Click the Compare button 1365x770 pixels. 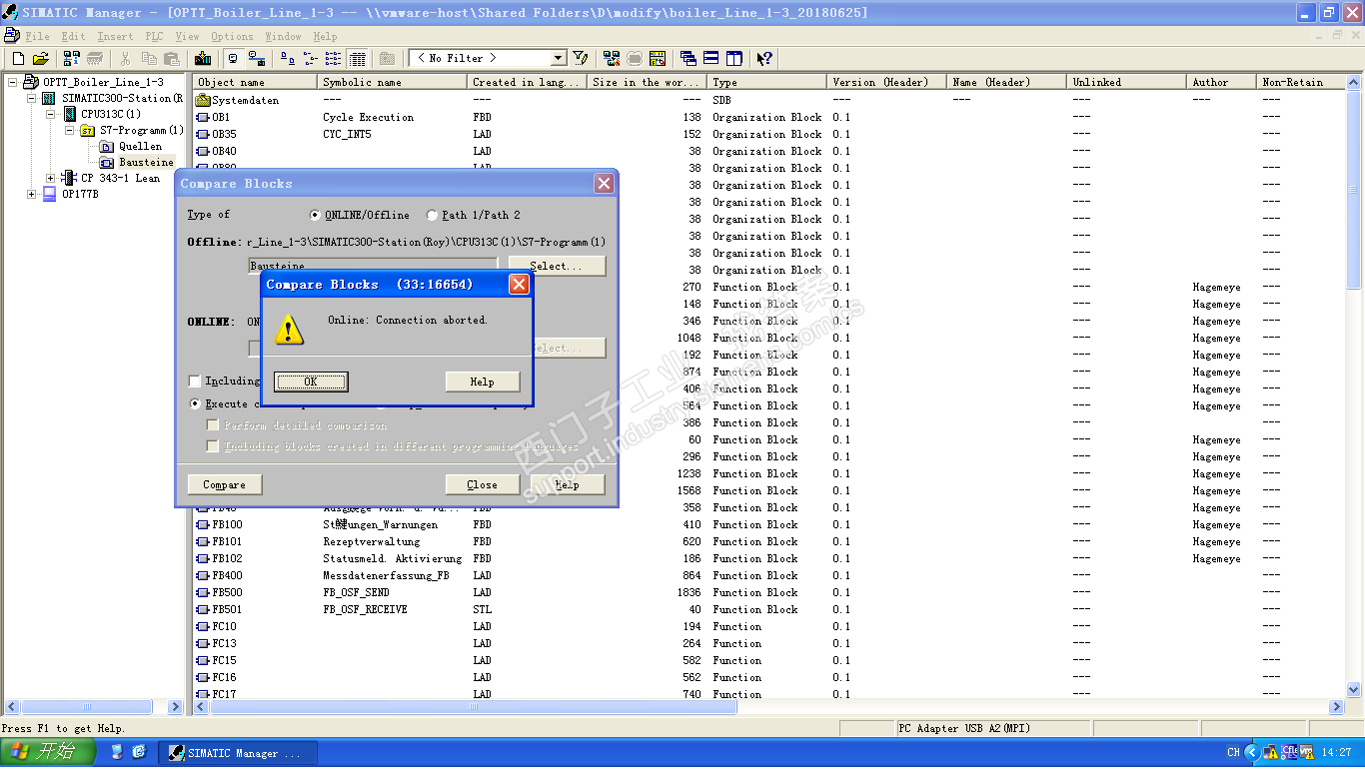225,484
